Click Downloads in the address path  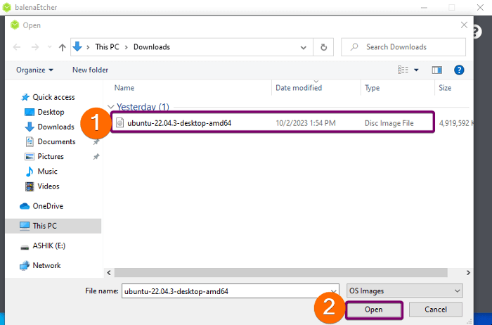coord(152,47)
